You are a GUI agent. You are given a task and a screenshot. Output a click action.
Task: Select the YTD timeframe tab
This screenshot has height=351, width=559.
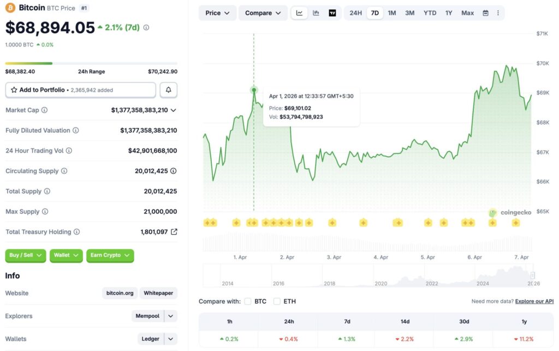point(430,13)
